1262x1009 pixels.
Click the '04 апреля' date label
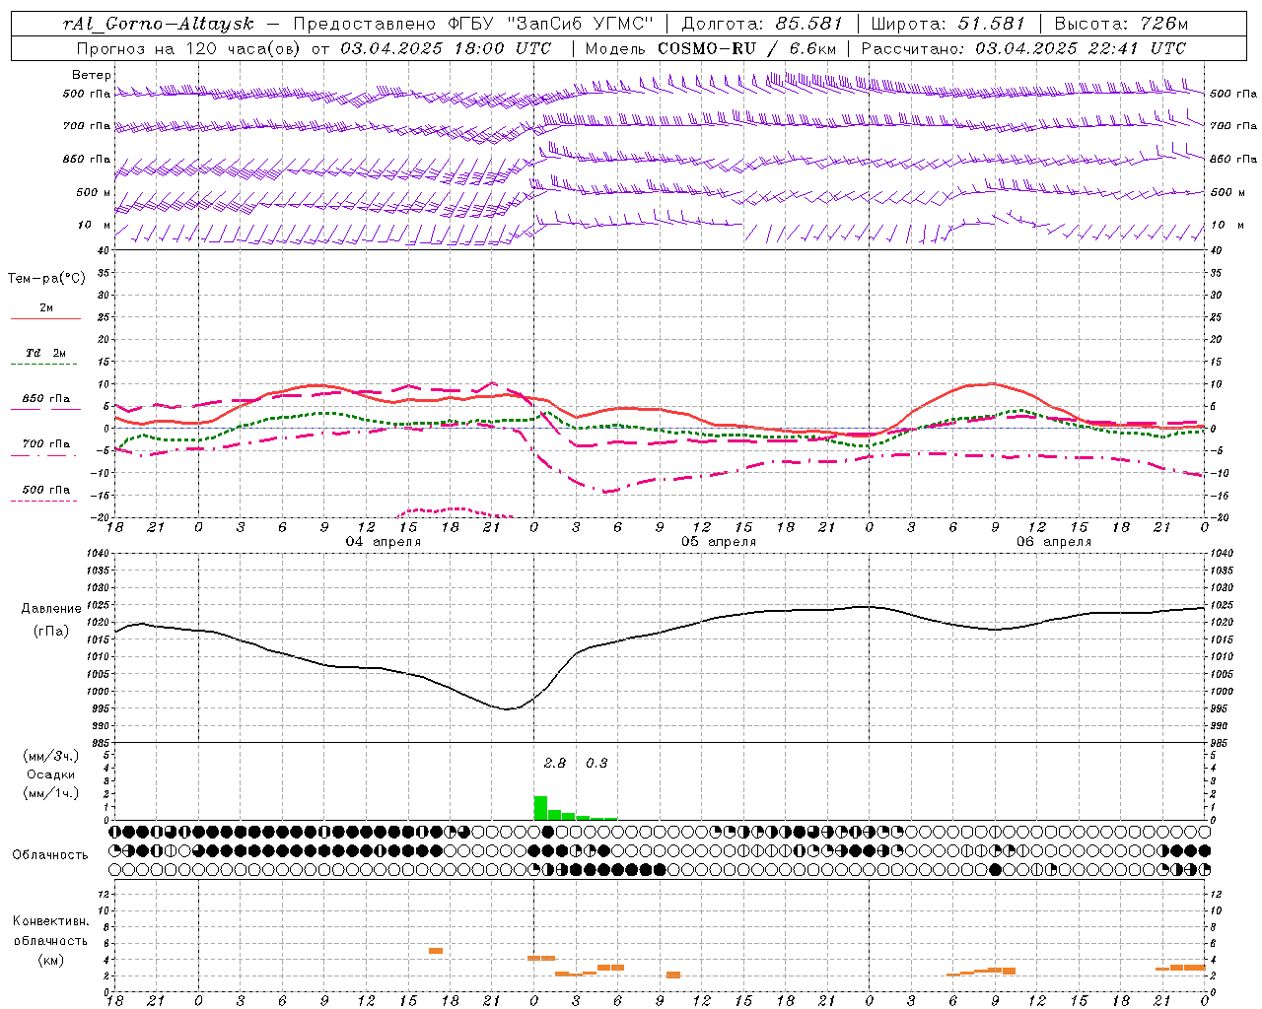pyautogui.click(x=384, y=542)
